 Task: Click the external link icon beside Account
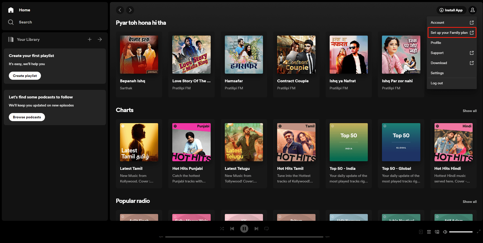click(x=472, y=22)
